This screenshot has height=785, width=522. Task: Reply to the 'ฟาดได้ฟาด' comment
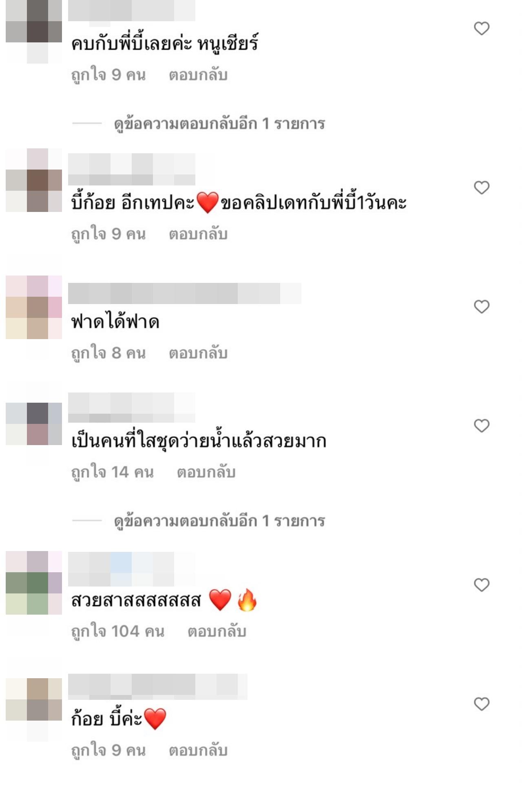coord(198,353)
